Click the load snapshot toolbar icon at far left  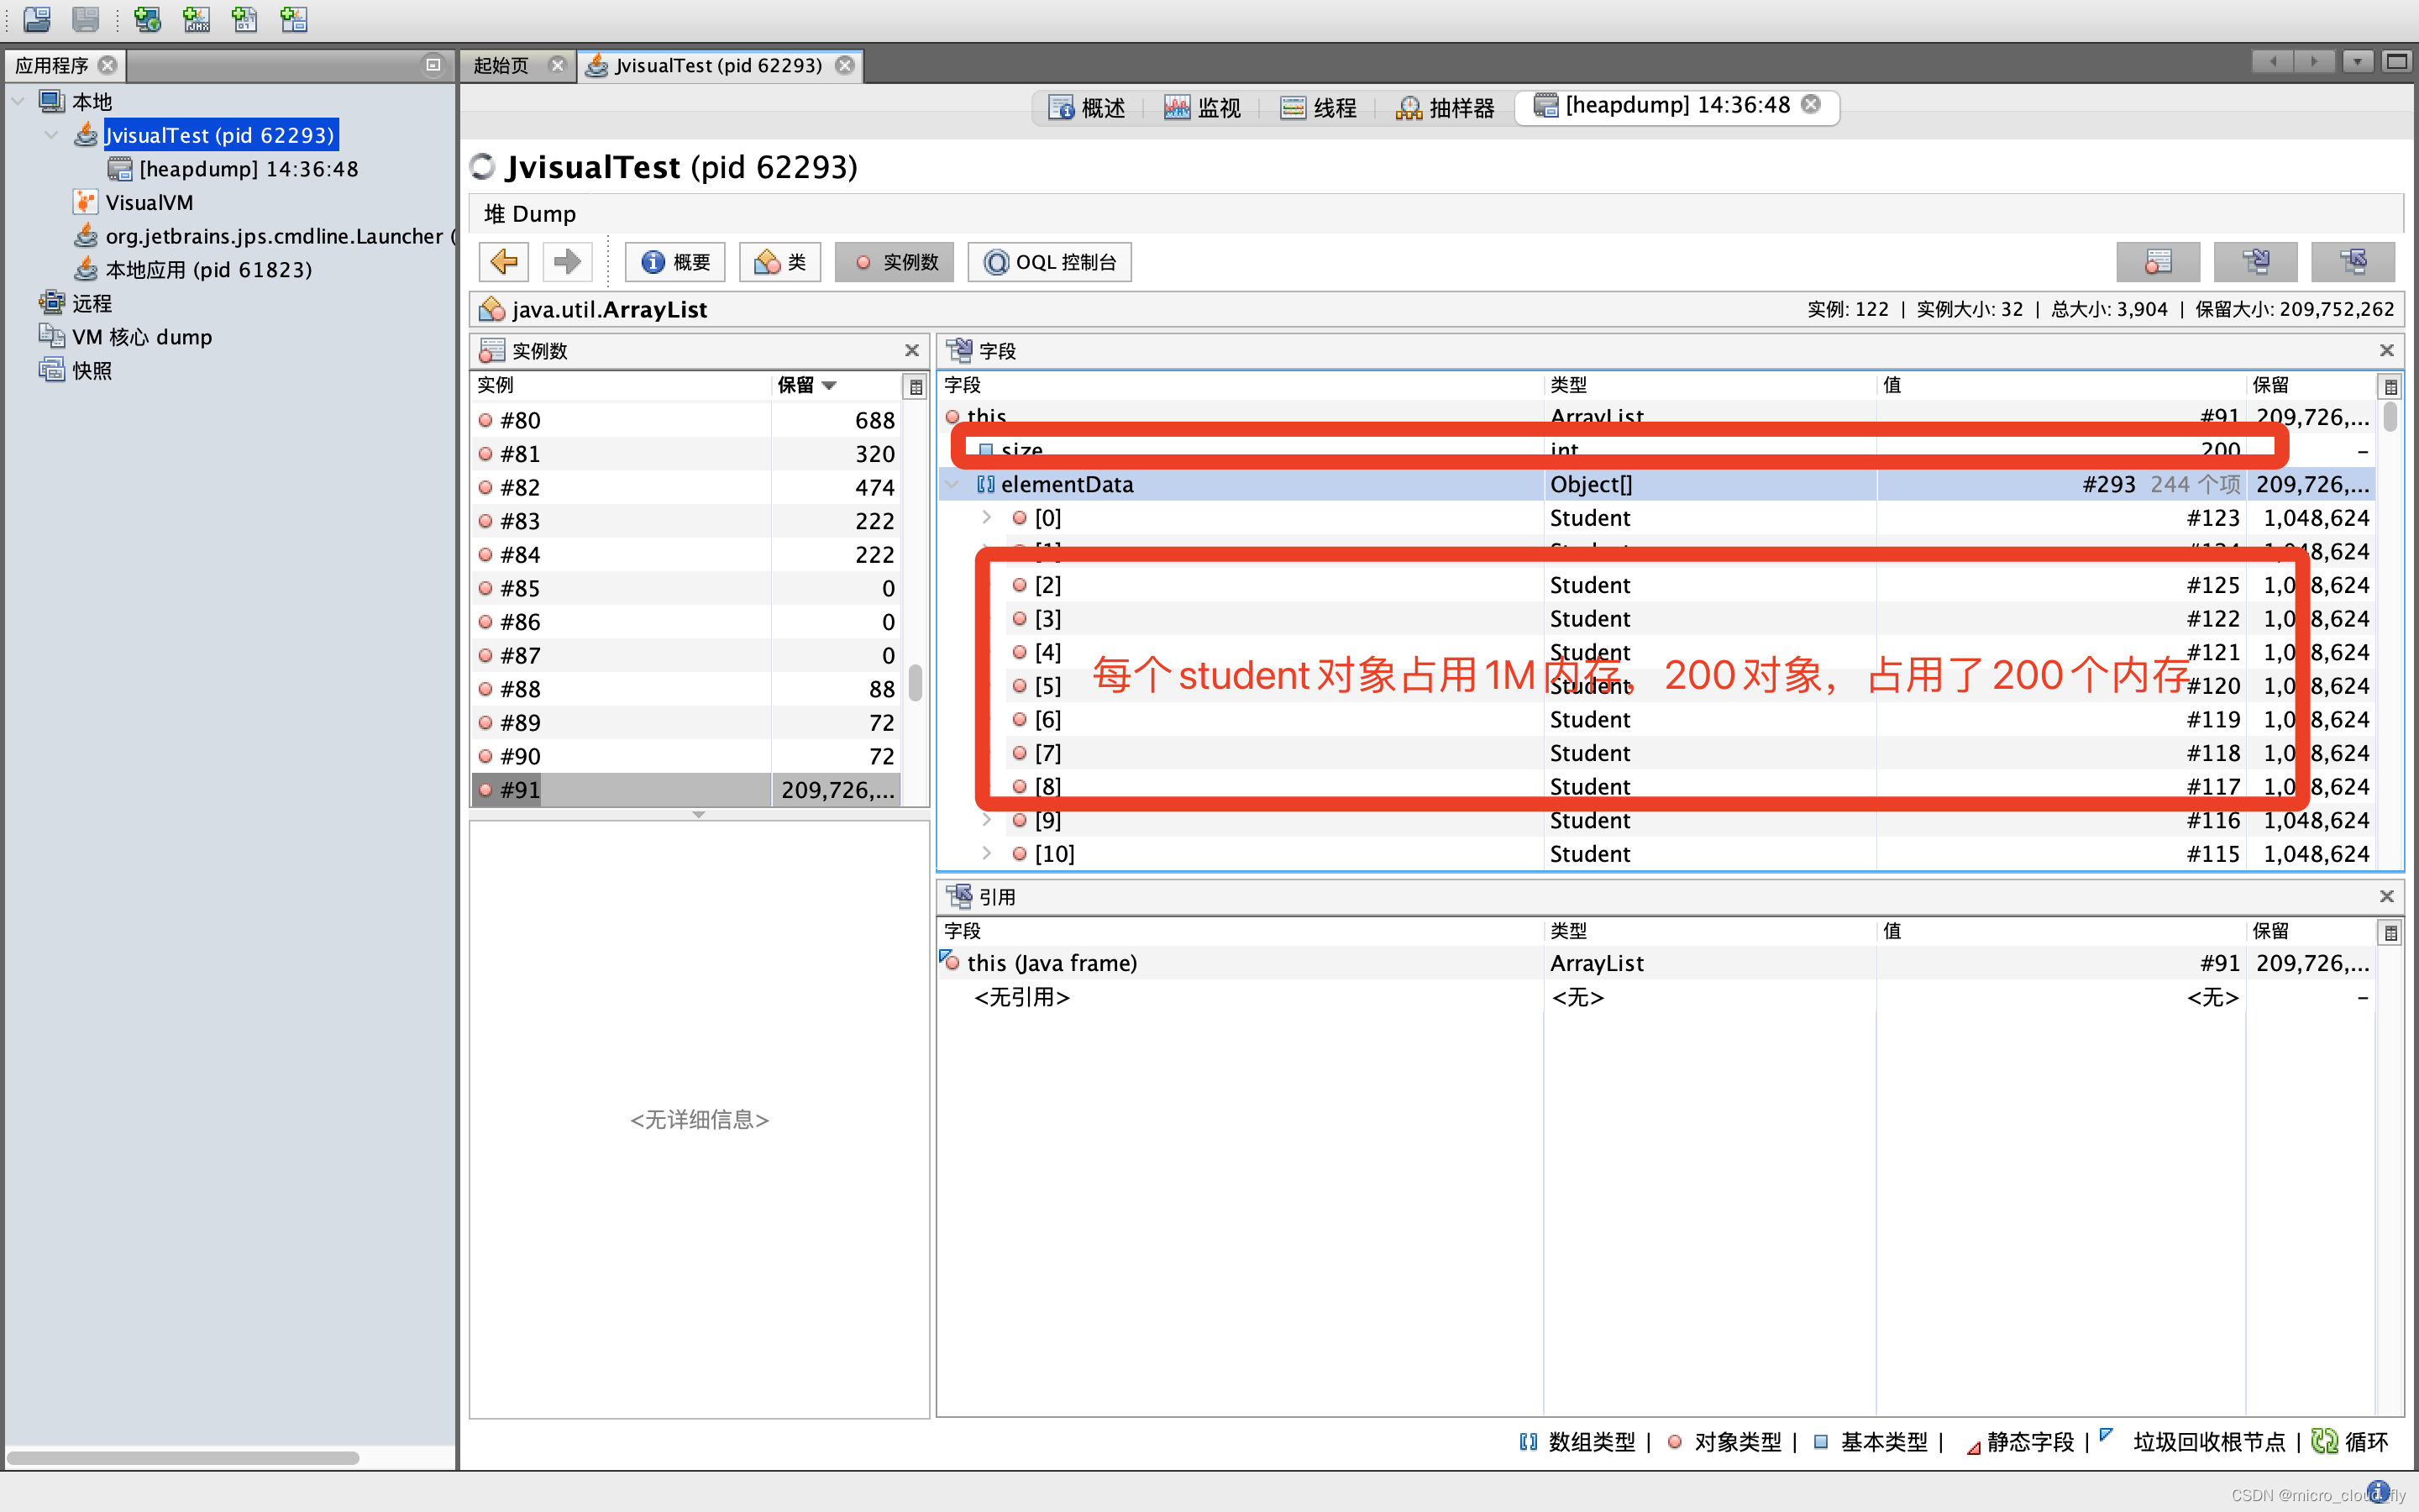pos(37,19)
